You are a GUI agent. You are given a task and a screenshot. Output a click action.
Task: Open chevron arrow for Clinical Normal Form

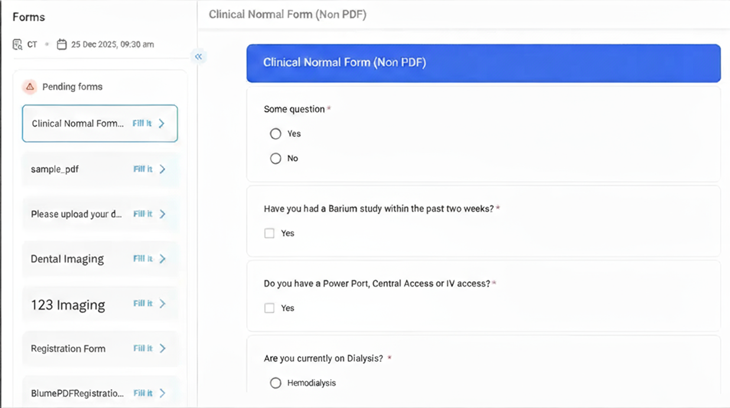click(x=162, y=124)
